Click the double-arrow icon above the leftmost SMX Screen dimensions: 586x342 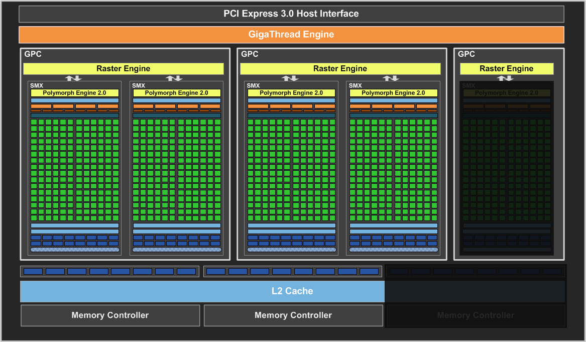73,78
